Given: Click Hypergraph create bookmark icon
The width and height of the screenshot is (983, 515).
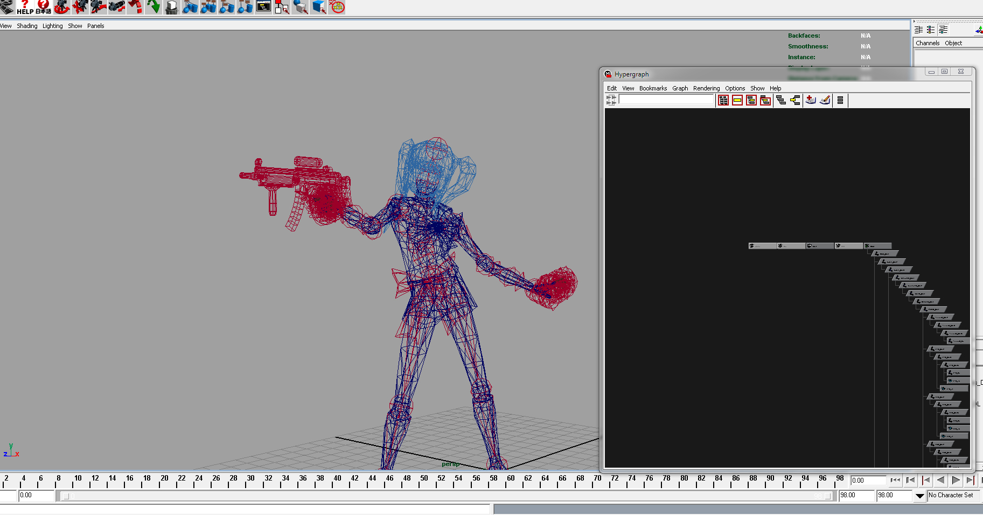Looking at the screenshot, I should [811, 100].
